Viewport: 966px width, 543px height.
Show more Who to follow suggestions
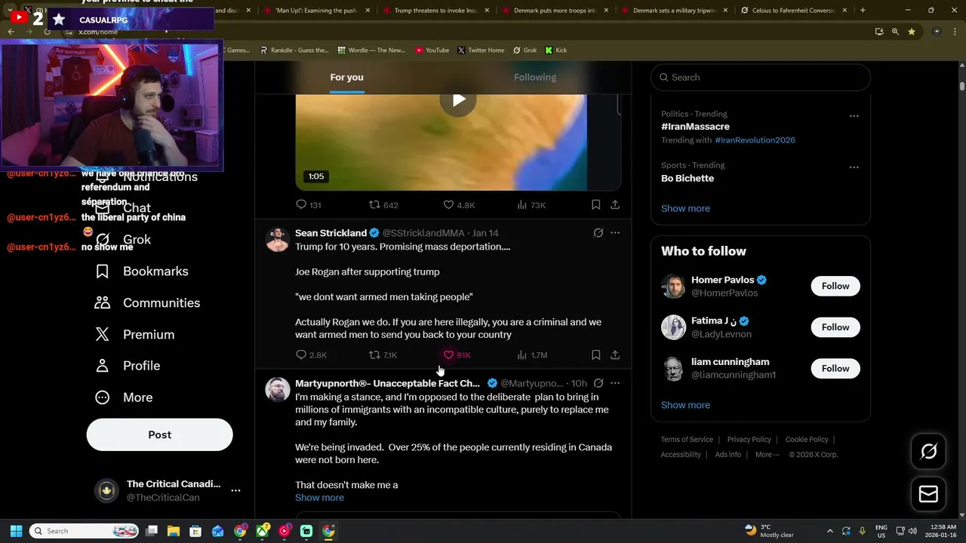[685, 406]
